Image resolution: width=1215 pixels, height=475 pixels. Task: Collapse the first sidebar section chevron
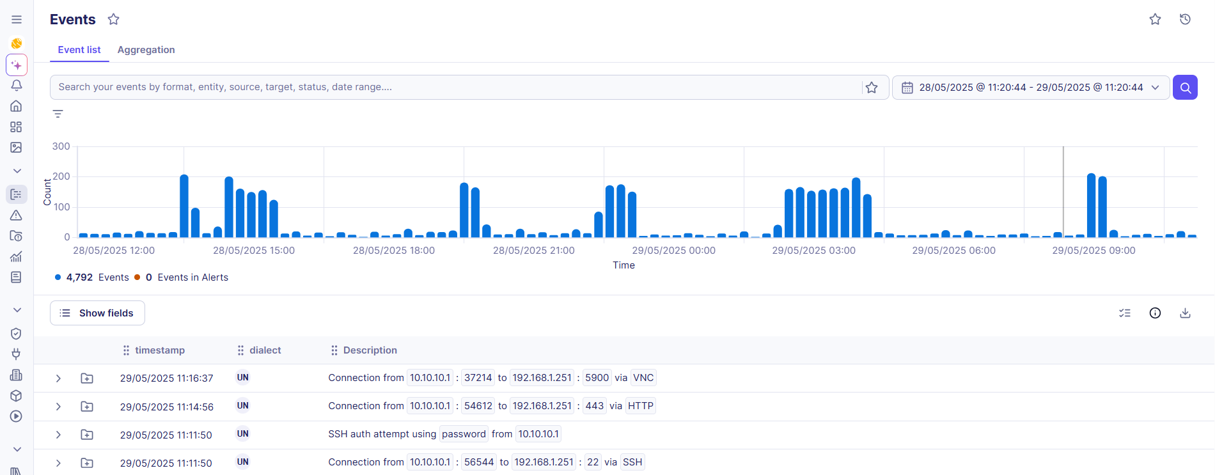click(17, 171)
